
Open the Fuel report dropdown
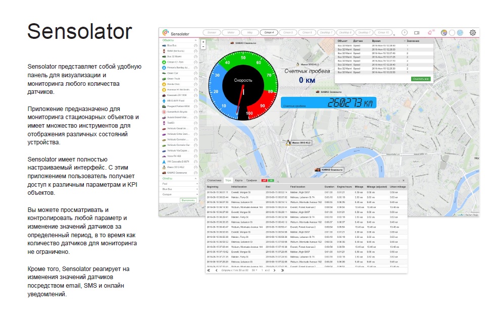click(x=179, y=184)
